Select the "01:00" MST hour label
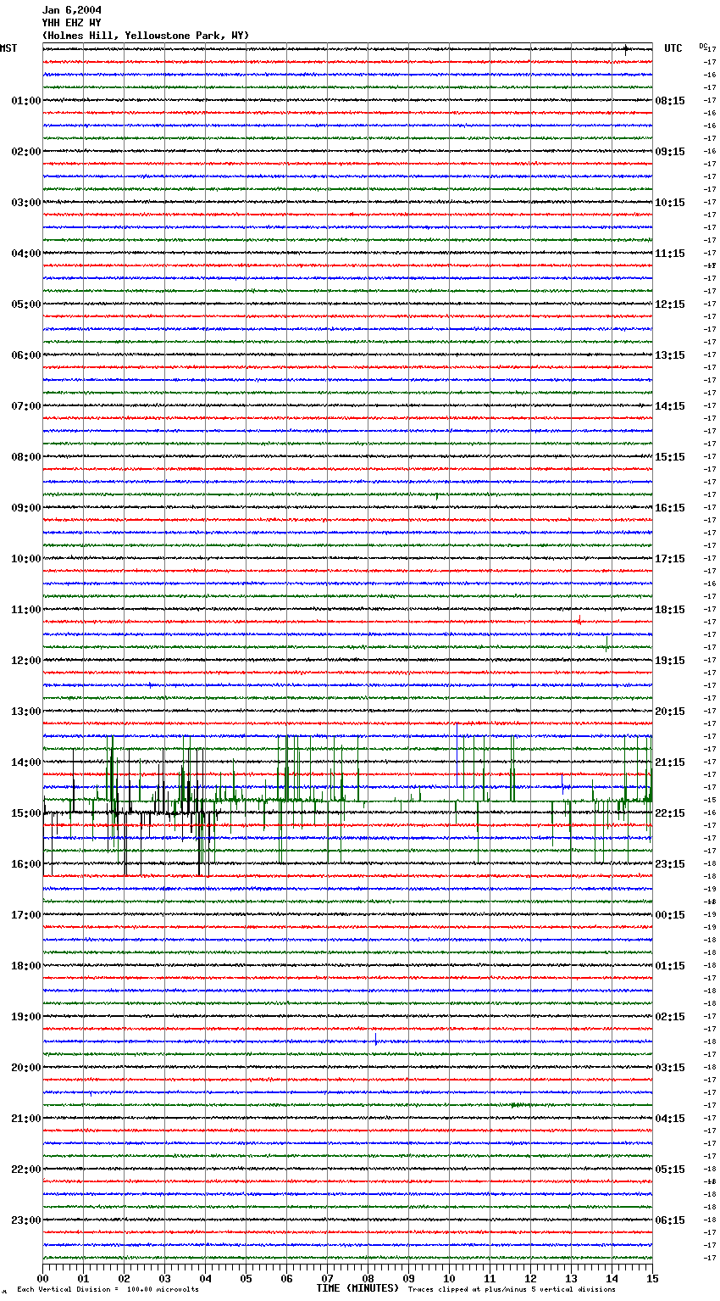This screenshot has width=720, height=1301. click(26, 101)
